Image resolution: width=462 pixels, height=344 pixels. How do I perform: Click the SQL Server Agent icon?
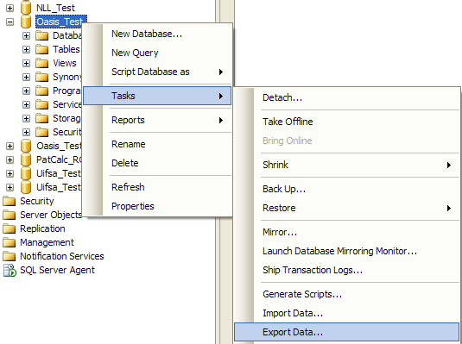(x=9, y=270)
